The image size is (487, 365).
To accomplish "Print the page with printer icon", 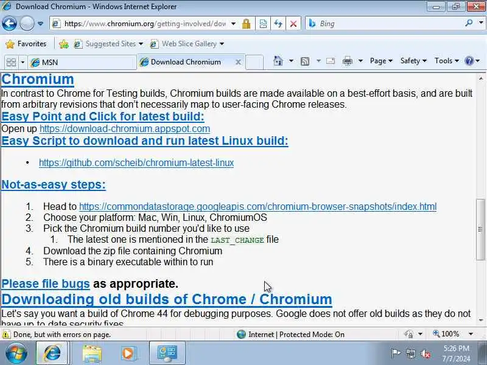I will tap(347, 61).
